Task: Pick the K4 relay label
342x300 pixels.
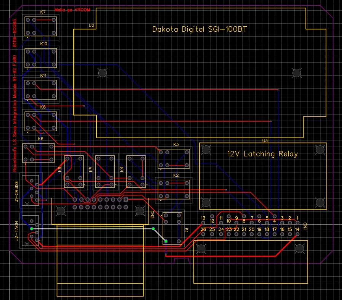Action: [122, 169]
